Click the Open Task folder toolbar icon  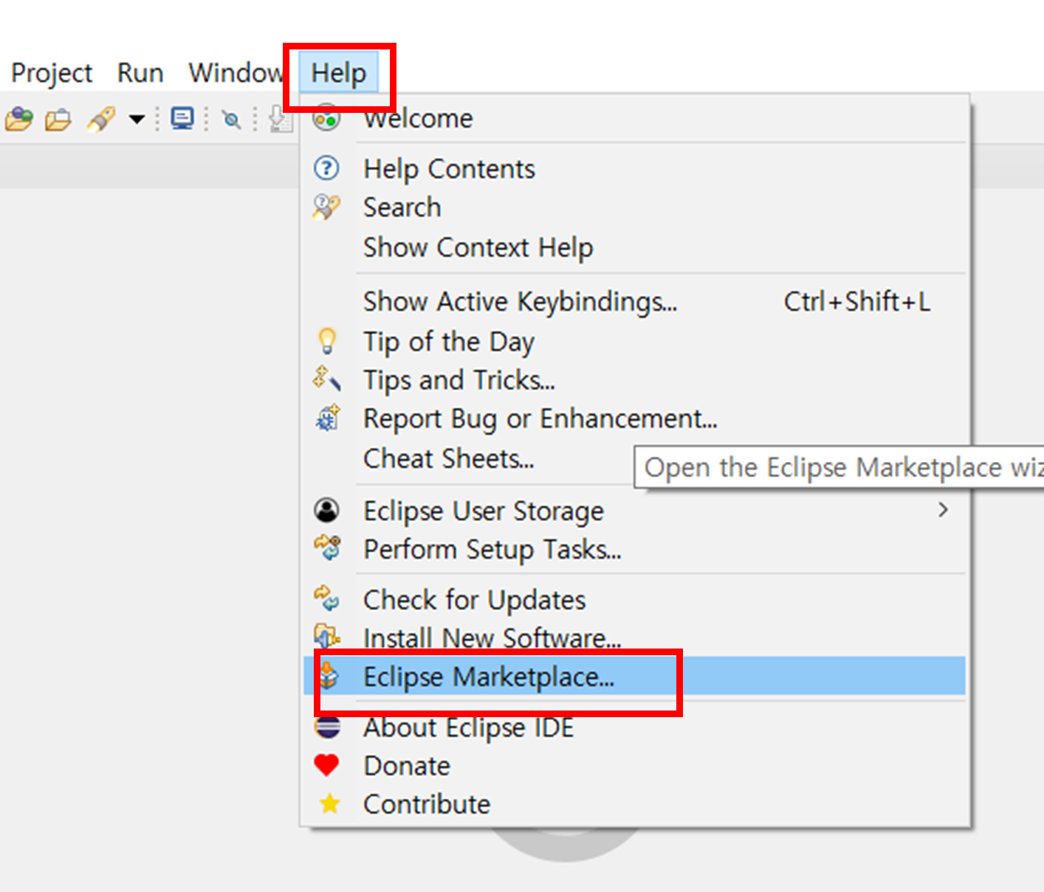pos(58,119)
